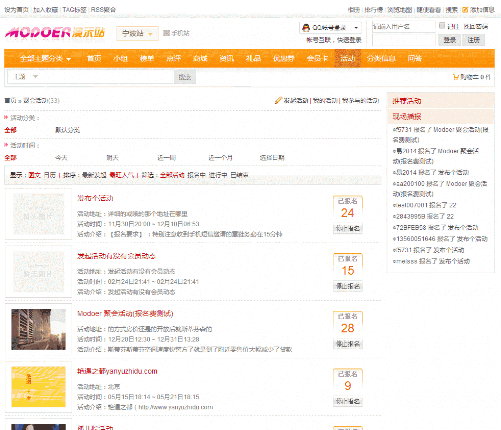Click the 登录 login button
Image resolution: width=501 pixels, height=430 pixels.
pos(449,40)
